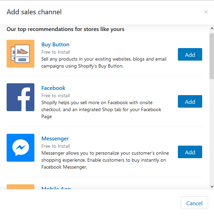
Task: Open the Facebook channel link
Action: point(53,88)
